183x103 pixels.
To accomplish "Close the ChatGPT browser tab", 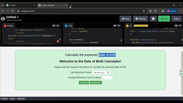I will [34, 5].
